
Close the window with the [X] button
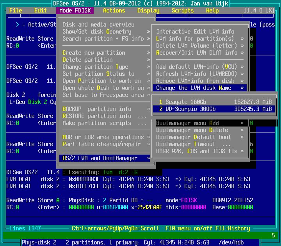[x=270, y=11]
